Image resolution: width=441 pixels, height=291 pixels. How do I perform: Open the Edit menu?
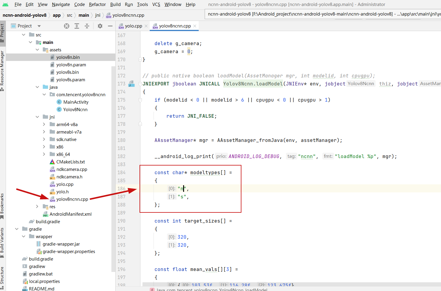point(30,4)
